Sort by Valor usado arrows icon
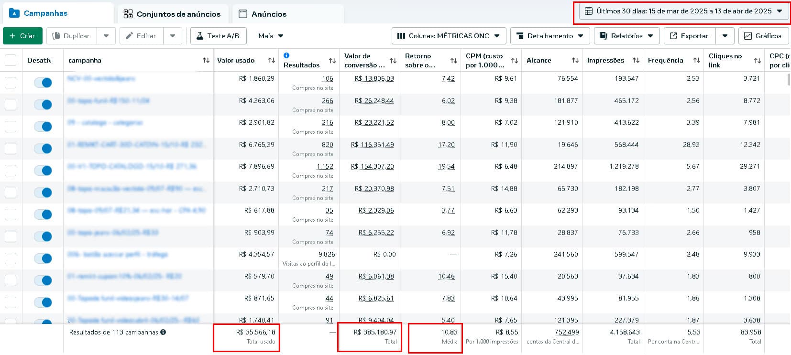The image size is (791, 355). pyautogui.click(x=272, y=60)
